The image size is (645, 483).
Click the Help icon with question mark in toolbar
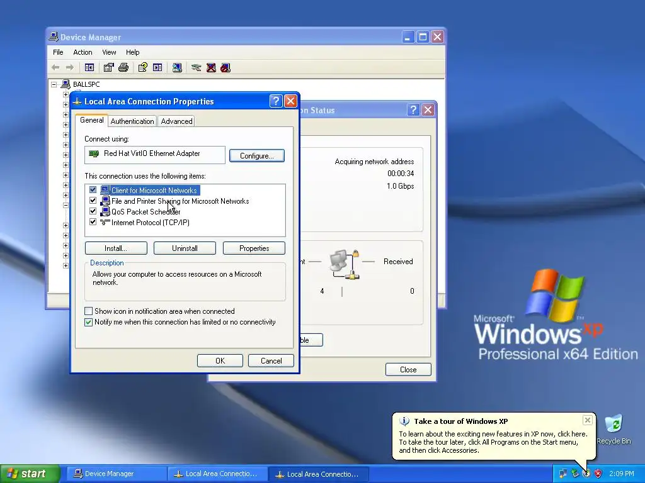(x=143, y=67)
